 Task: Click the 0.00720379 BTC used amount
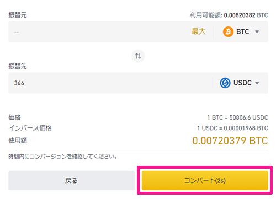click(x=230, y=141)
